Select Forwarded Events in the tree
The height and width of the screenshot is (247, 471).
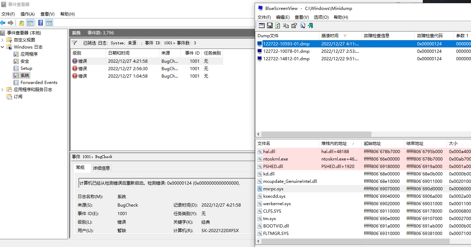click(x=39, y=82)
